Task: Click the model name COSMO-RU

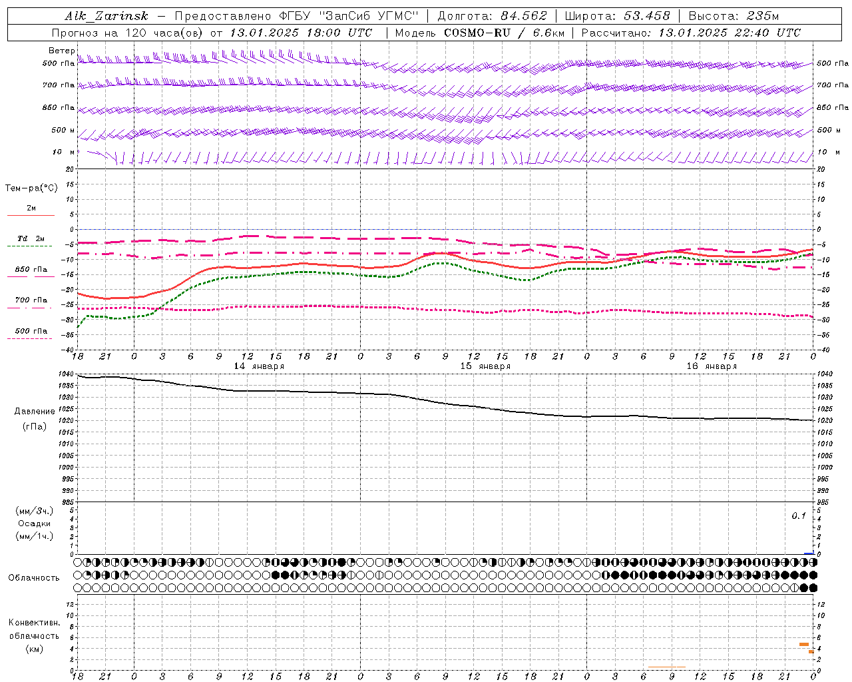Action: [x=477, y=32]
